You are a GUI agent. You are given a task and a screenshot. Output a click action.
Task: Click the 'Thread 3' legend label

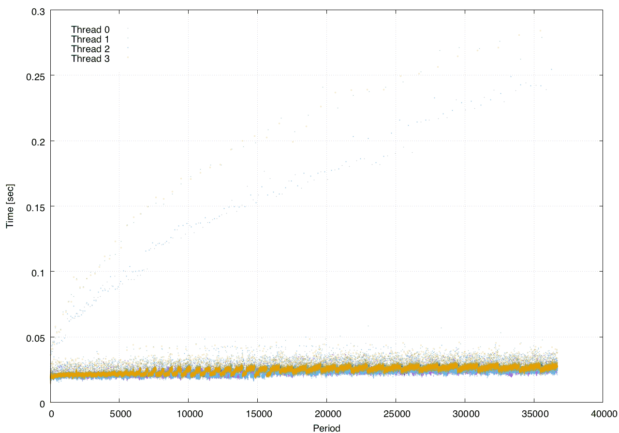pyautogui.click(x=90, y=59)
